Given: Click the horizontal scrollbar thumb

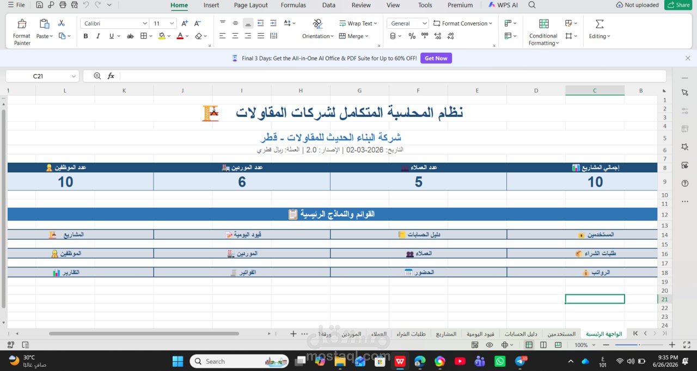Looking at the screenshot, I should click(x=144, y=333).
